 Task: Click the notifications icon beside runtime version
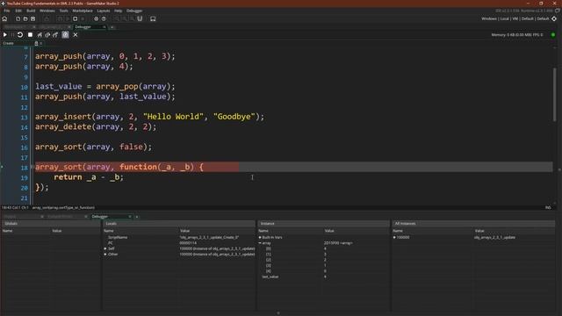(558, 11)
